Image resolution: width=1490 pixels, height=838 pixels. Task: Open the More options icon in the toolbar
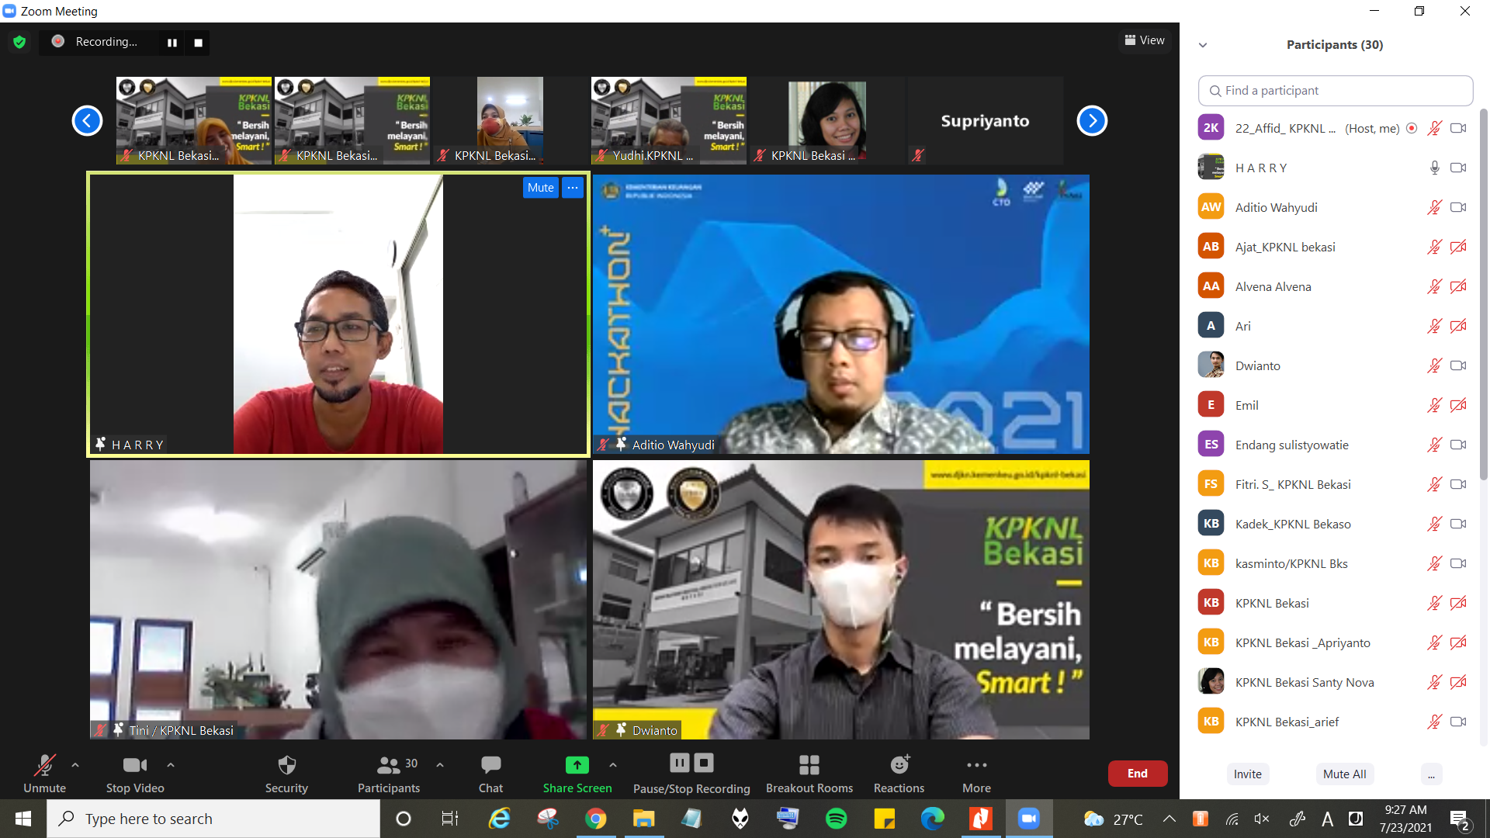[x=976, y=766]
